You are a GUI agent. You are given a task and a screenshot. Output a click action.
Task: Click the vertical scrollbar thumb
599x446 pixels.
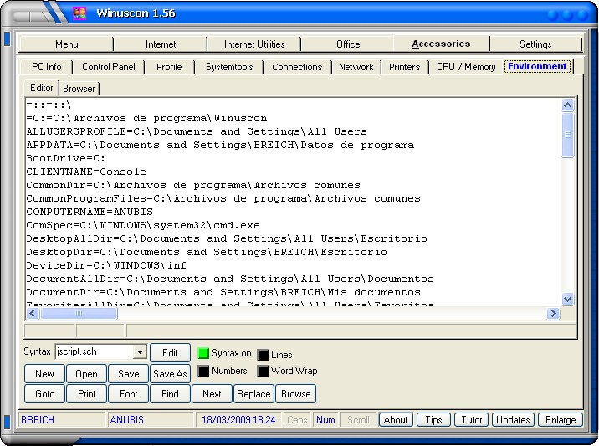pyautogui.click(x=568, y=135)
